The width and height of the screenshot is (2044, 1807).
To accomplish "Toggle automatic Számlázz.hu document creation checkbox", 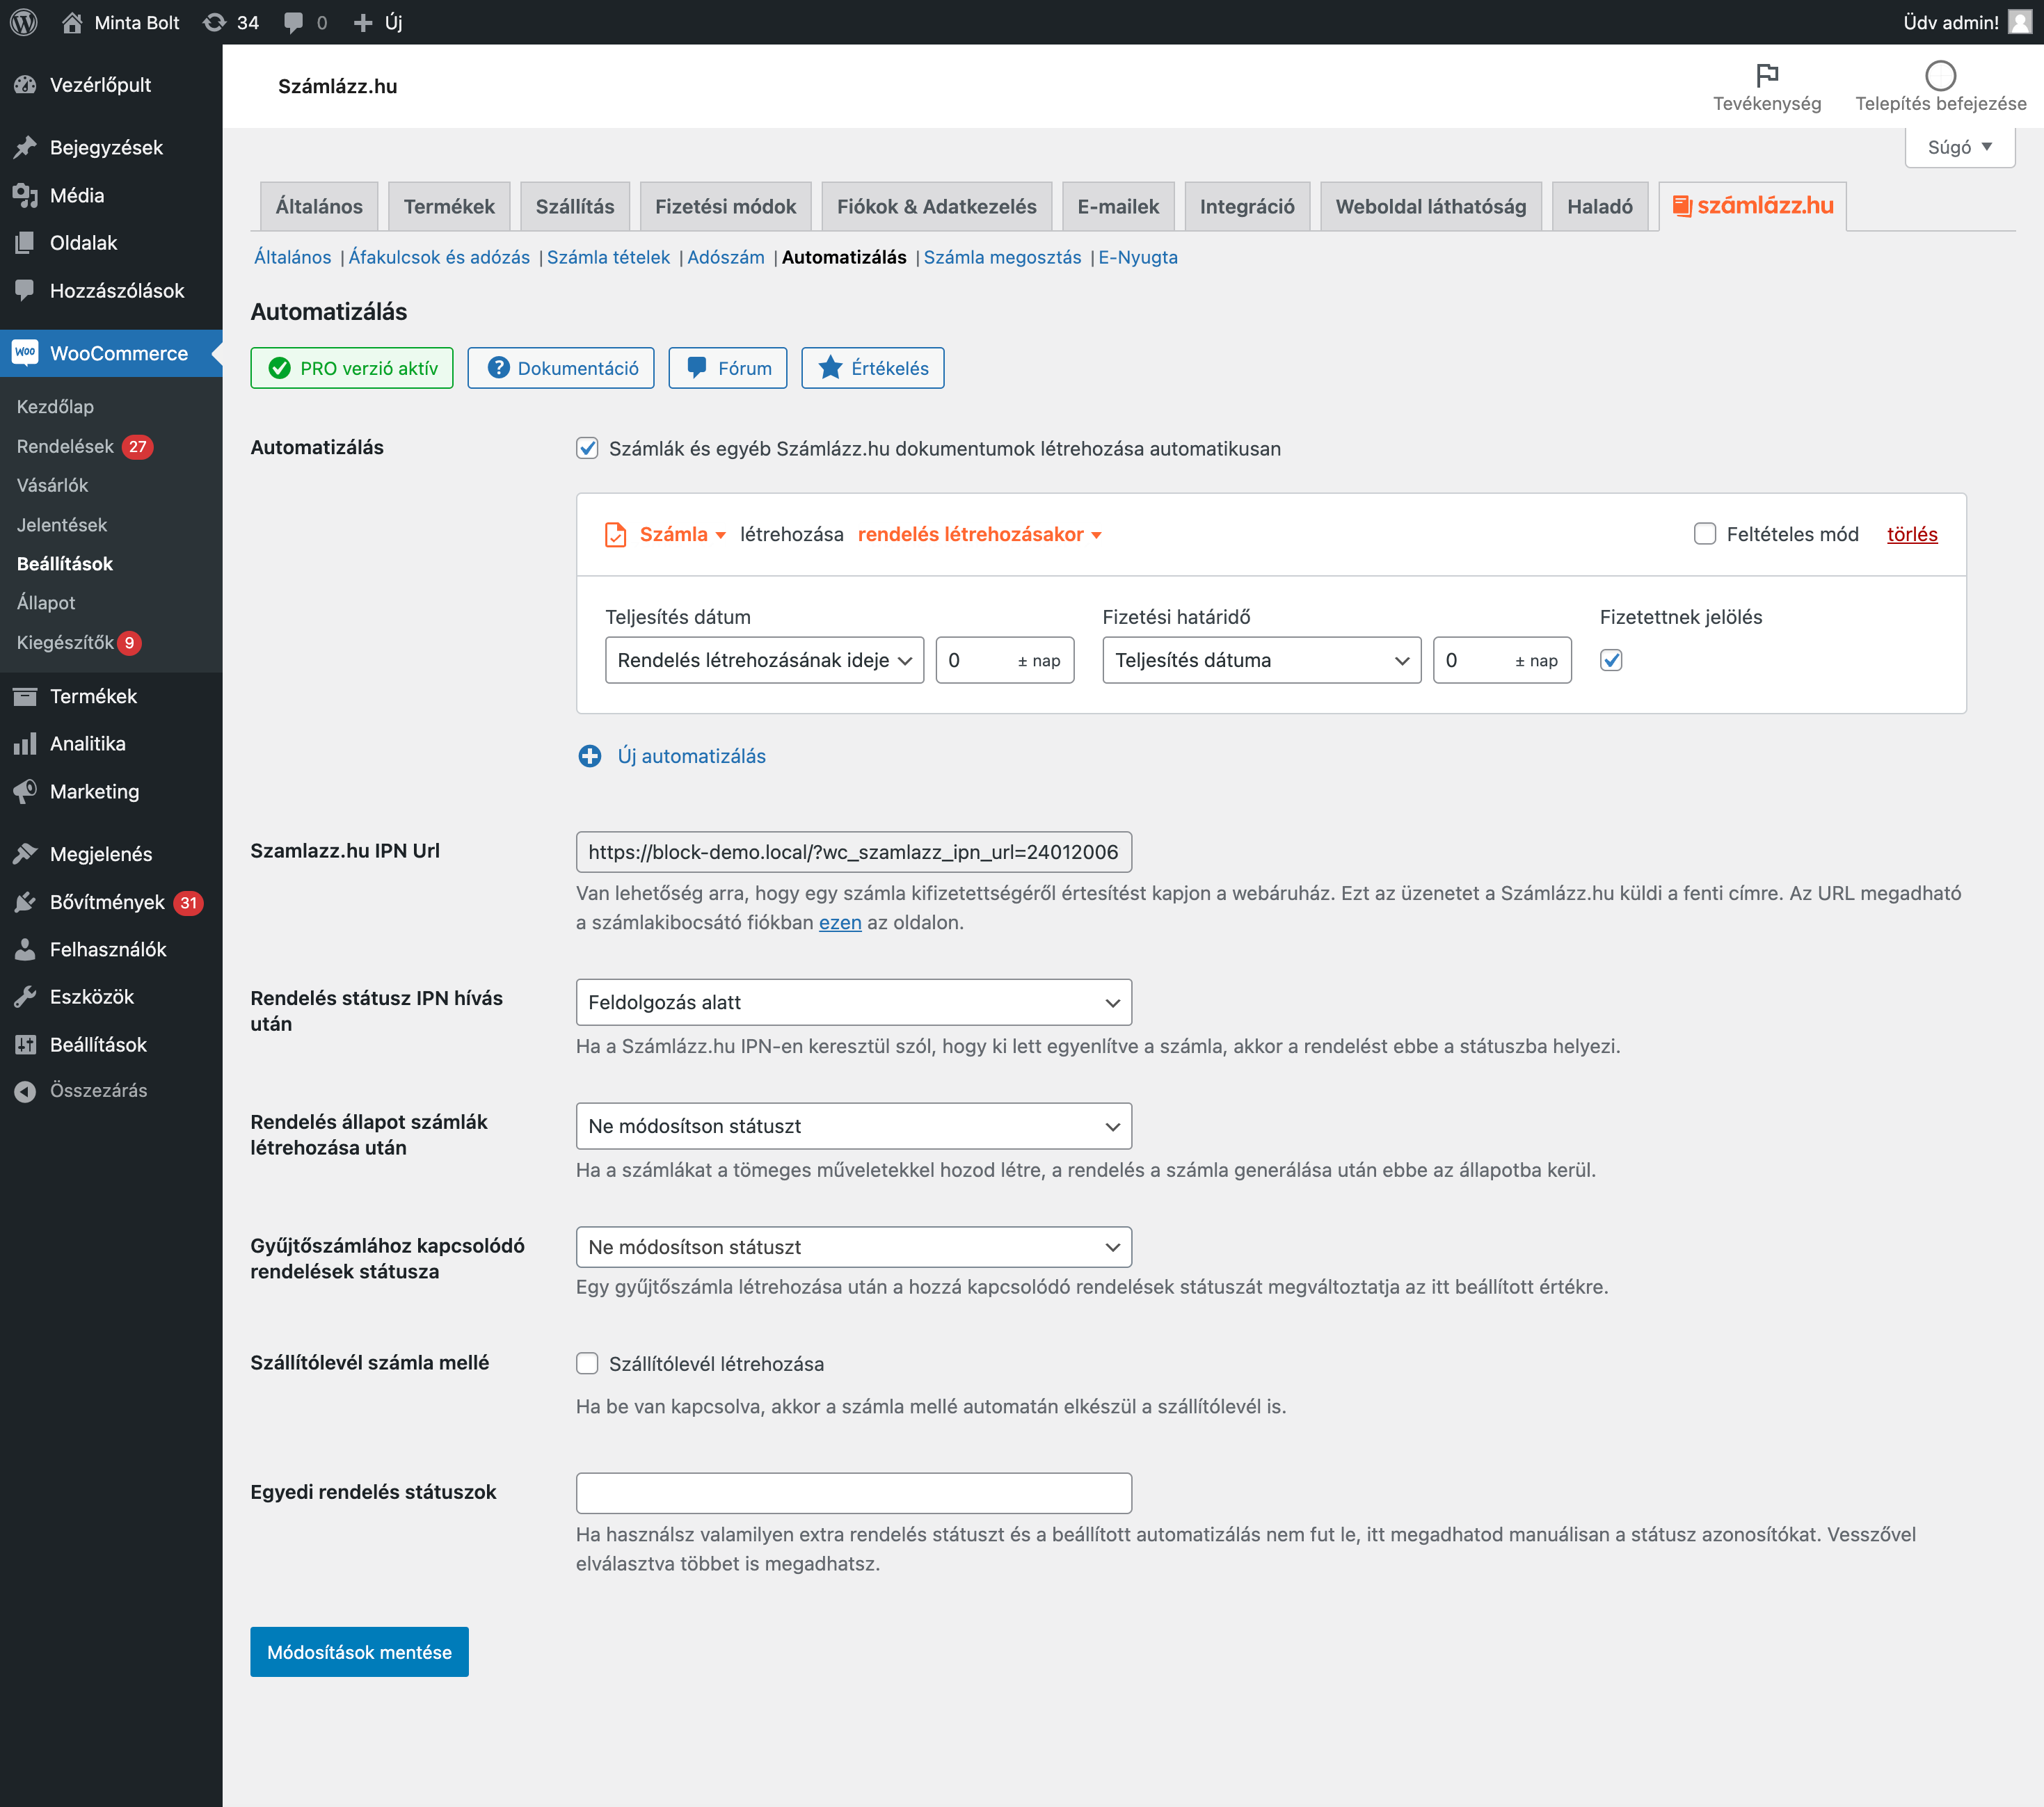I will coord(587,448).
